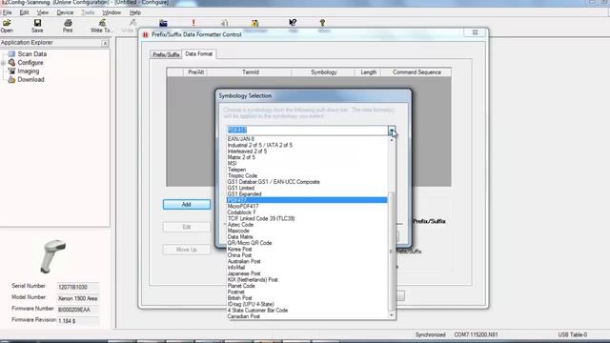Image resolution: width=610 pixels, height=343 pixels.
Task: Choose QR/Micro QR Code symbology
Action: pyautogui.click(x=307, y=243)
